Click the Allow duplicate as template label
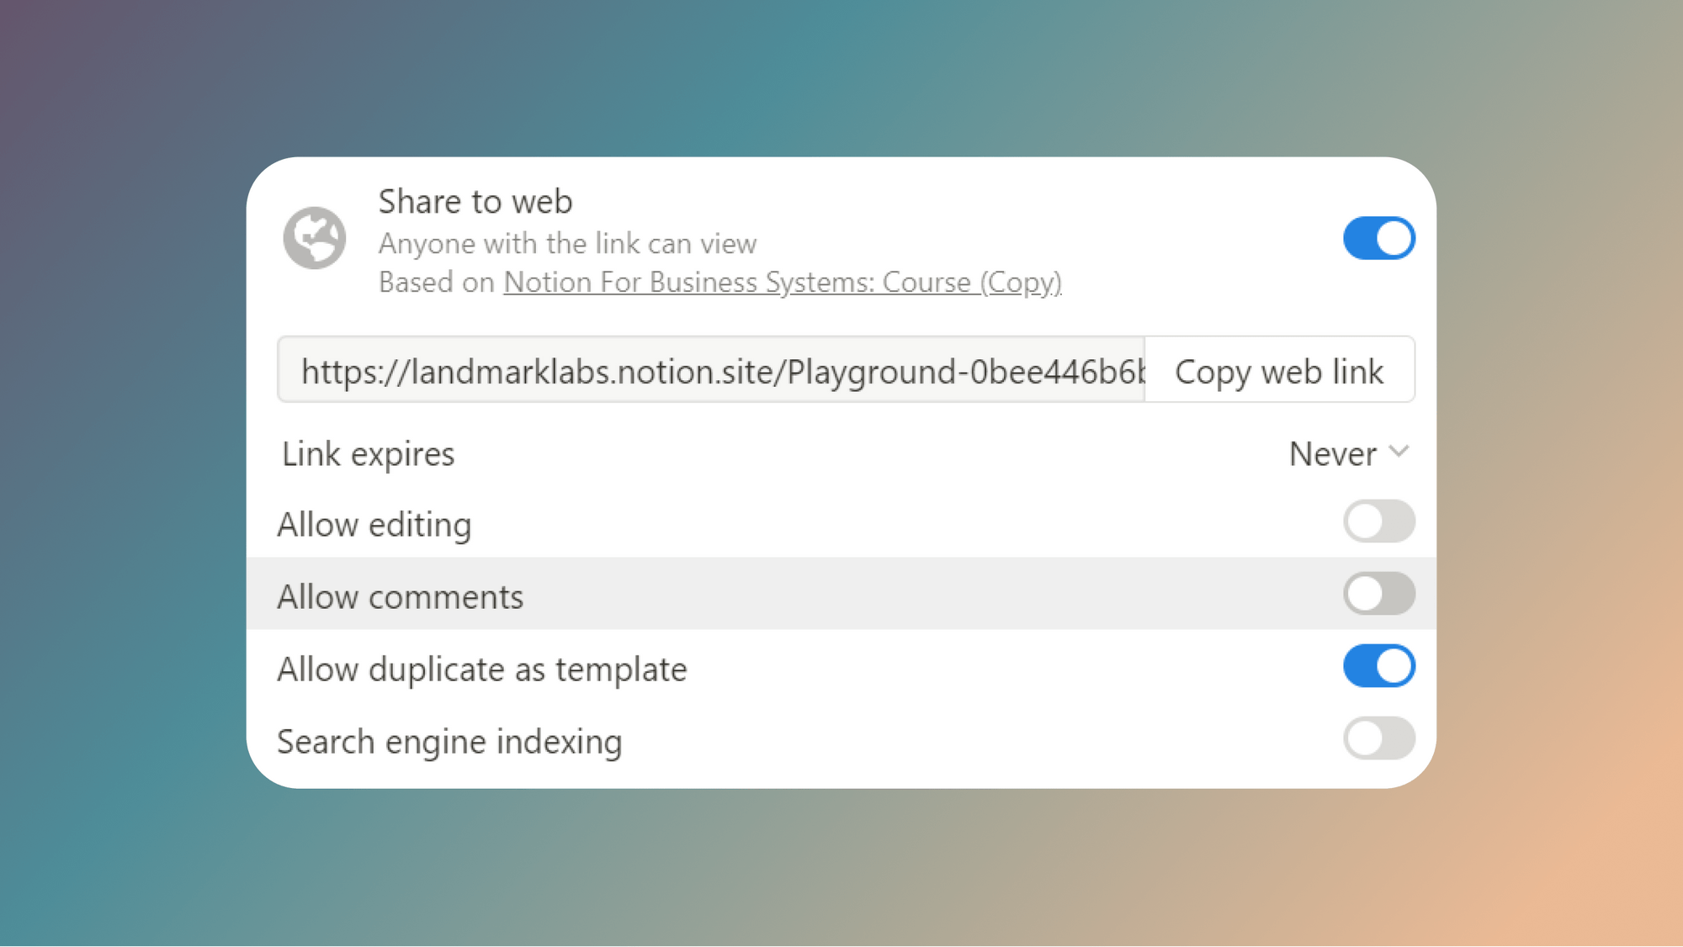Screen dimensions: 1683x947 click(482, 669)
